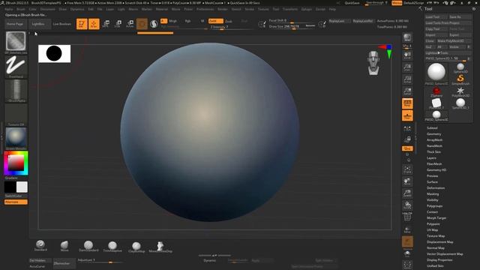Toggle the Zadd mode
This screenshot has height=270, width=480.
216,21
